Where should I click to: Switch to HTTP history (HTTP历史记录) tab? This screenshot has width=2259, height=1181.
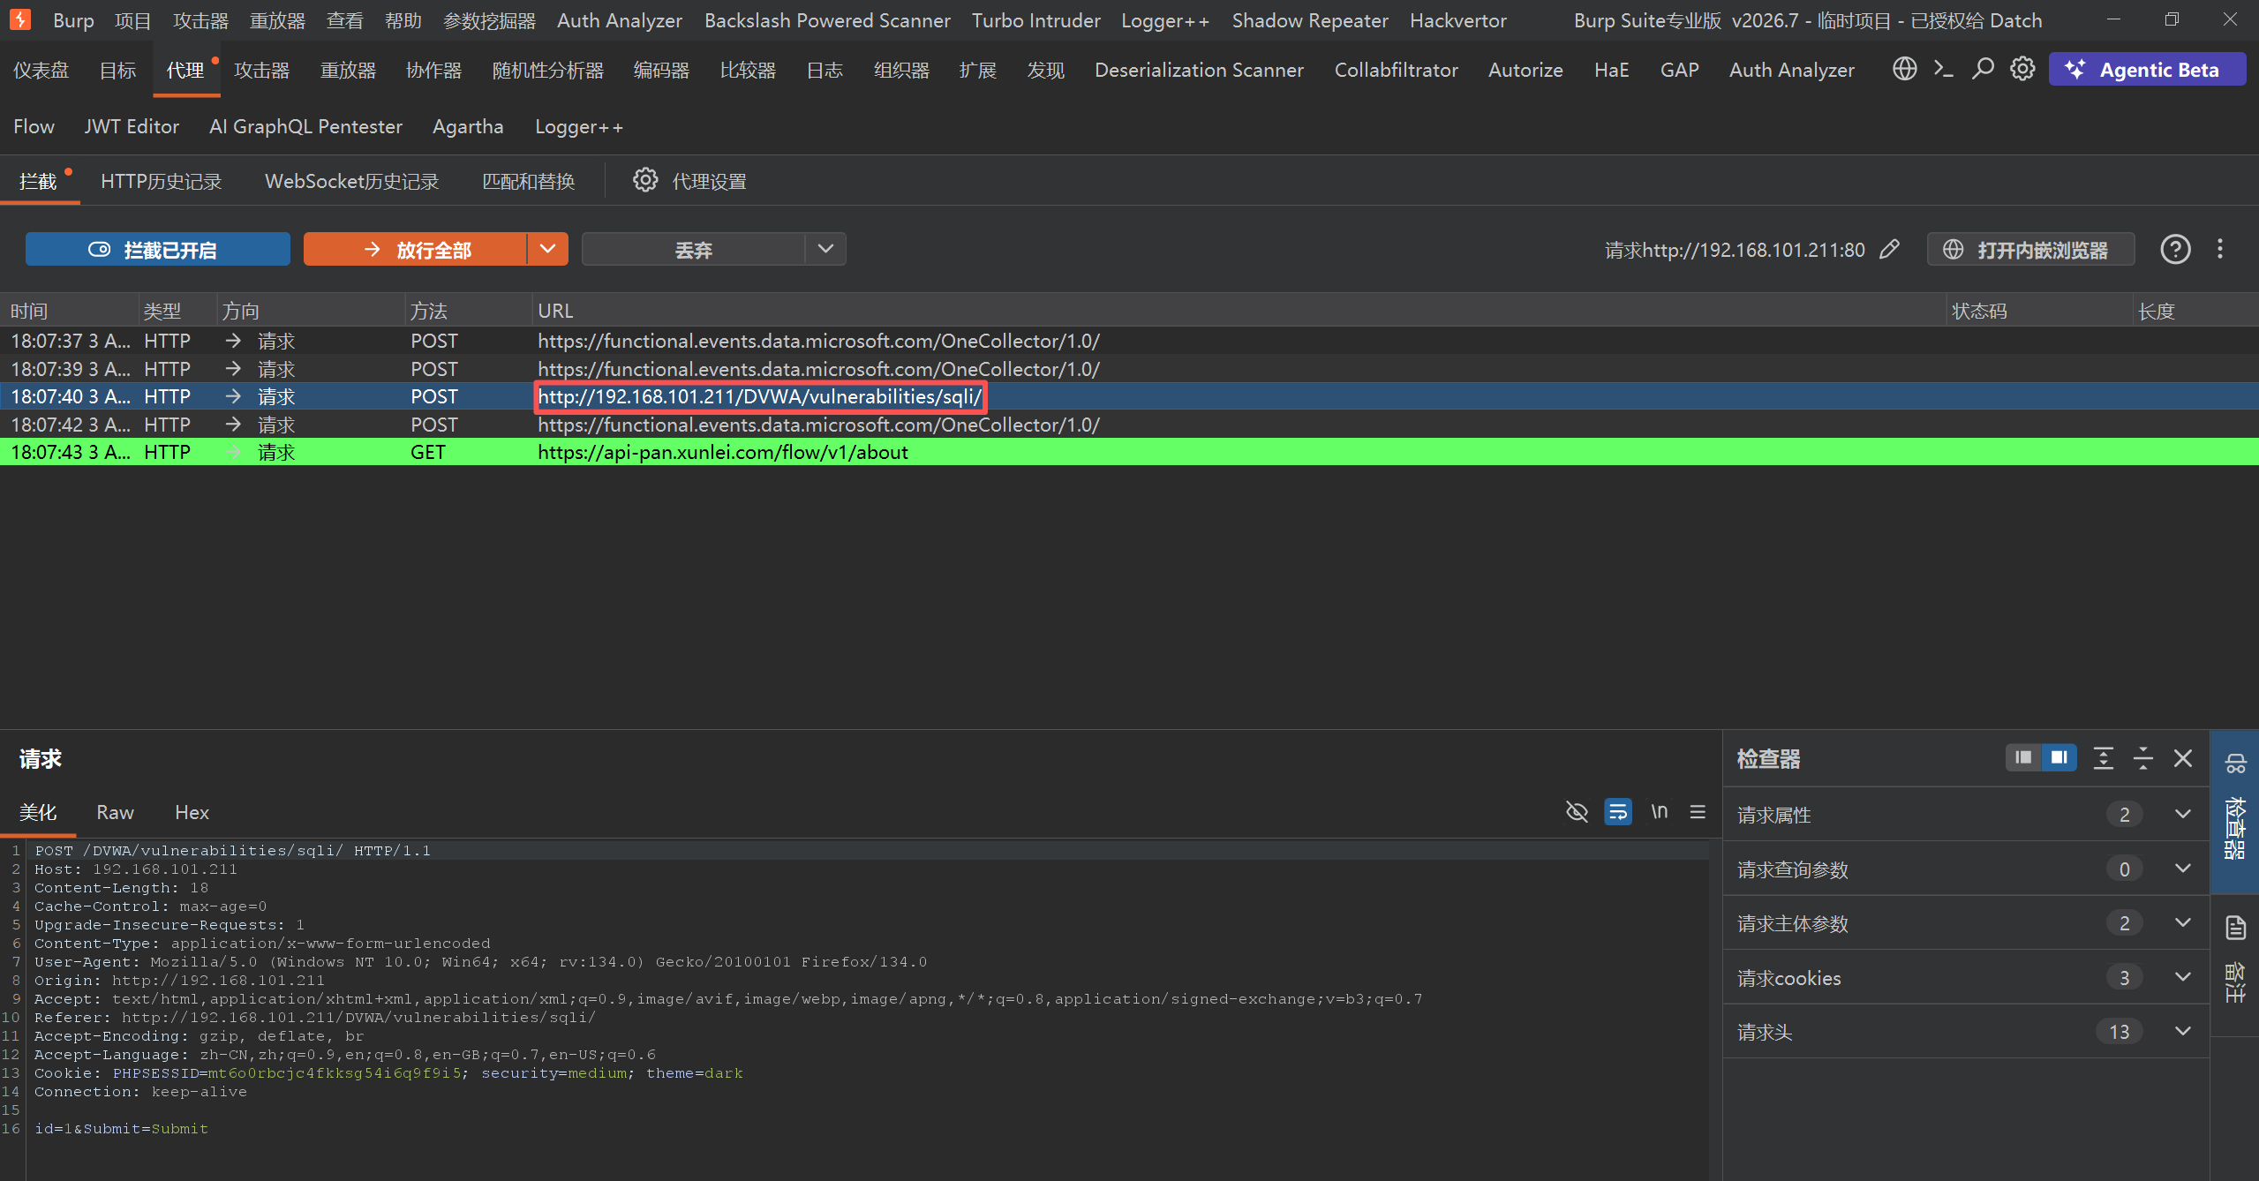coord(161,181)
